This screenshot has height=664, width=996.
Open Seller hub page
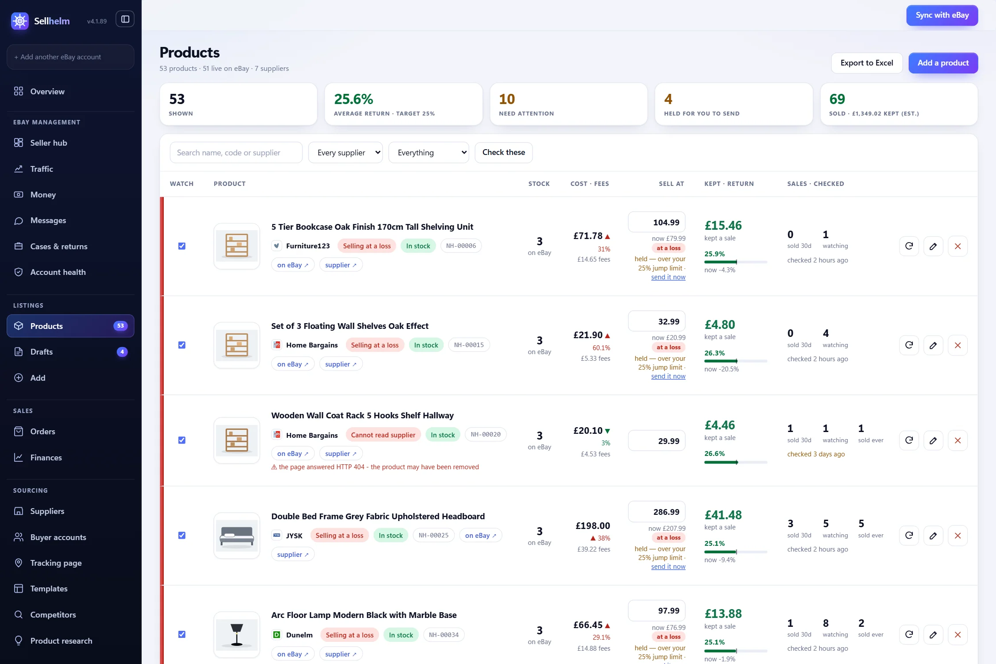click(x=70, y=143)
